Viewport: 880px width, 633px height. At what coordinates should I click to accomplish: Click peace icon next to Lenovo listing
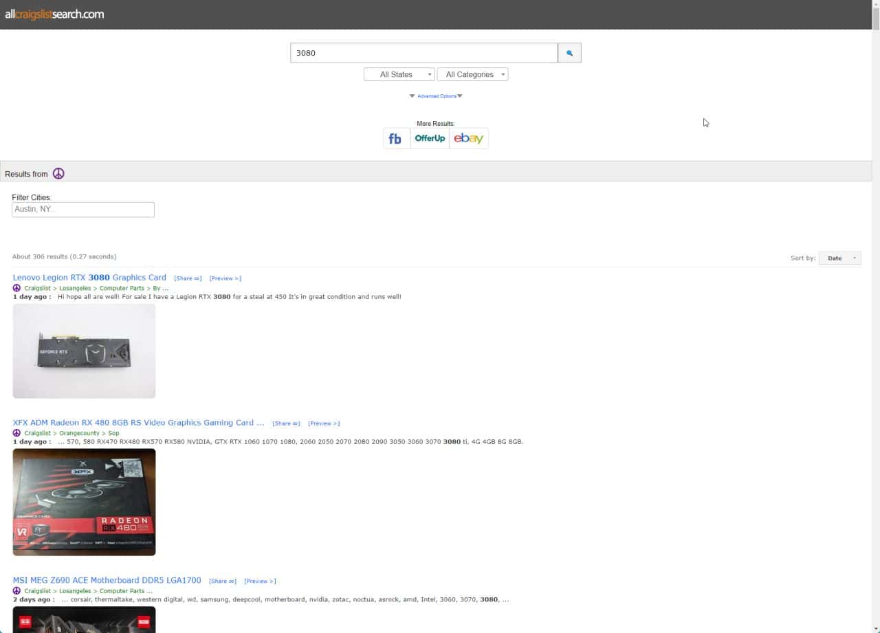(16, 288)
